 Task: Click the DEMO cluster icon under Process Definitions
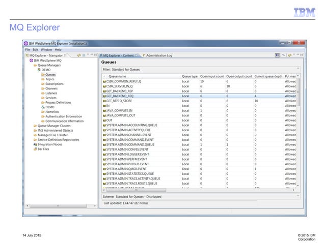(43, 107)
